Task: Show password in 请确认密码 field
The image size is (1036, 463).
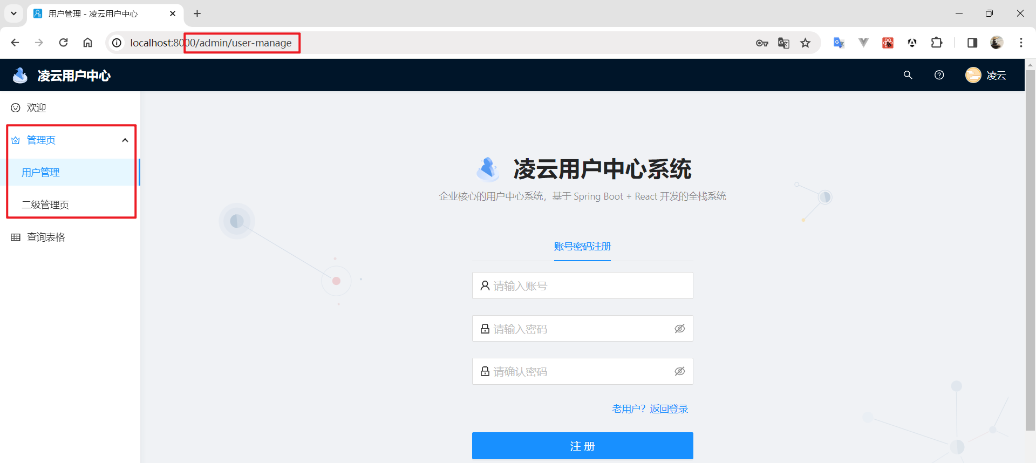Action: (x=679, y=371)
